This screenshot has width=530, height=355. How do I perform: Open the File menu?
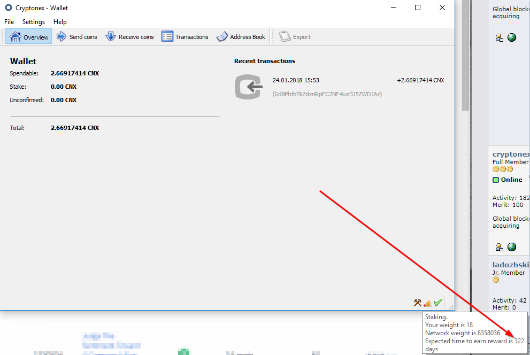tap(9, 21)
